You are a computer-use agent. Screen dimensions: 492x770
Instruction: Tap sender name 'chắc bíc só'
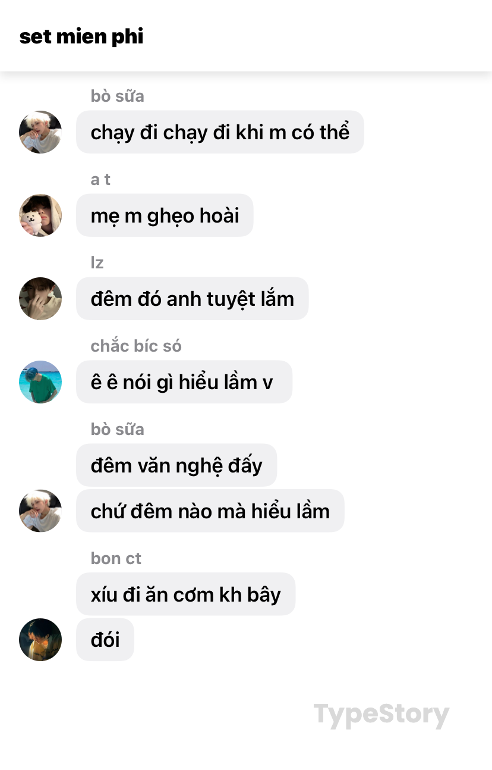(136, 346)
